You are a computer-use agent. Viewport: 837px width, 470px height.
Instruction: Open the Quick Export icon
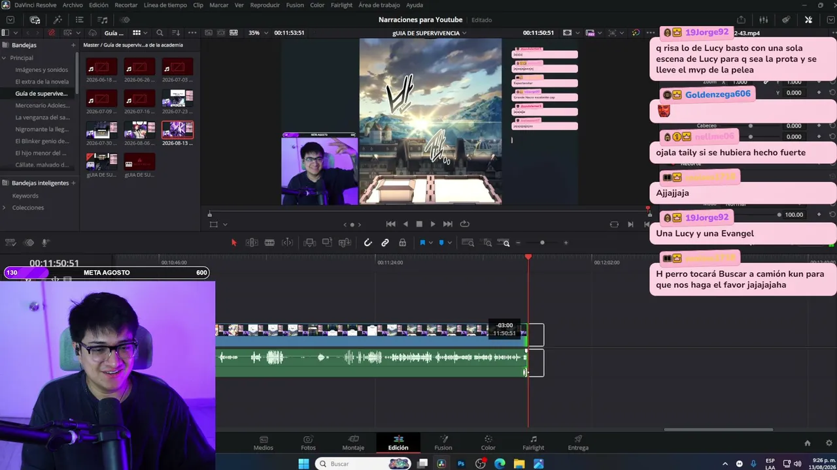tap(741, 20)
